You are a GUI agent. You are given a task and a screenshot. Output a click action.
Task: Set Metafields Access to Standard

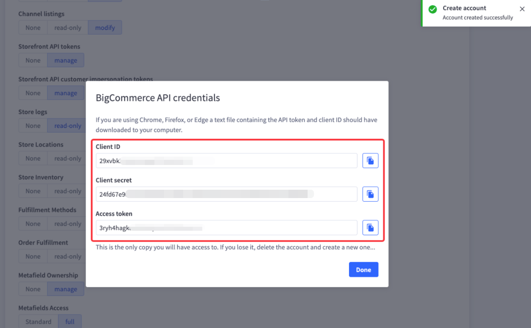click(38, 322)
